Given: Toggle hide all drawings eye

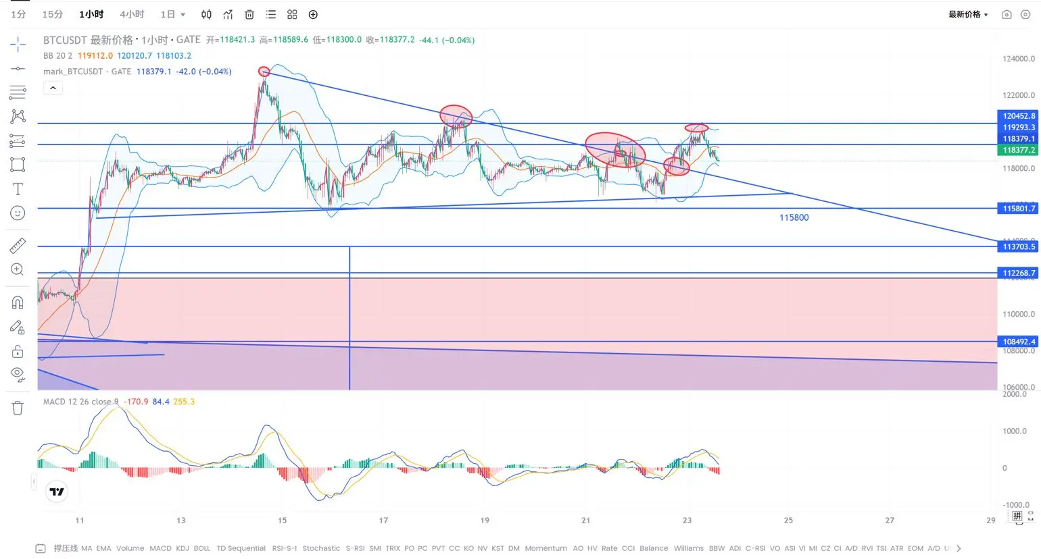Looking at the screenshot, I should click(x=18, y=375).
